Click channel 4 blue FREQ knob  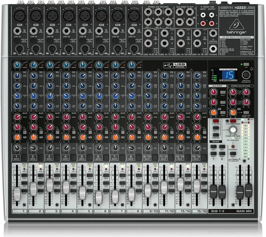[x=67, y=96]
